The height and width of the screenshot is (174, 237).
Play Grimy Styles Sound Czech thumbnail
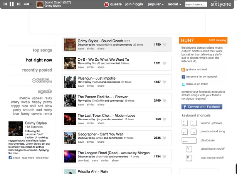tap(70, 44)
